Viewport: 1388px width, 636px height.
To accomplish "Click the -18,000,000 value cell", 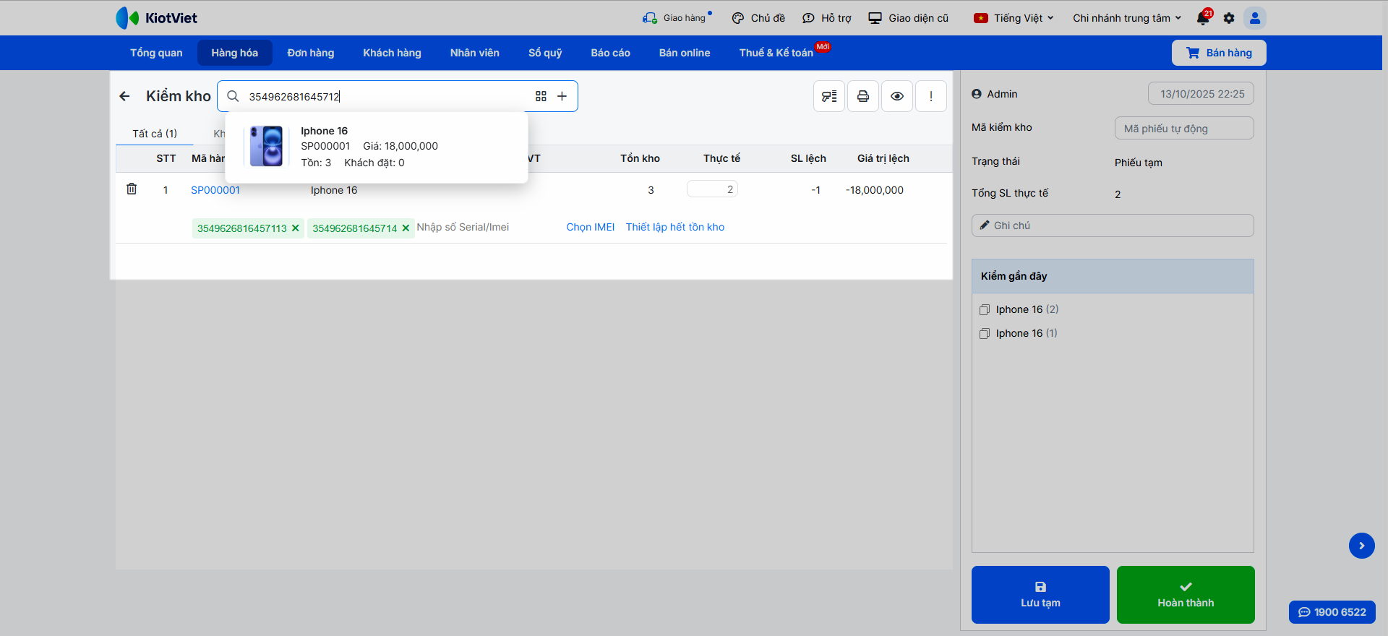I will click(875, 190).
